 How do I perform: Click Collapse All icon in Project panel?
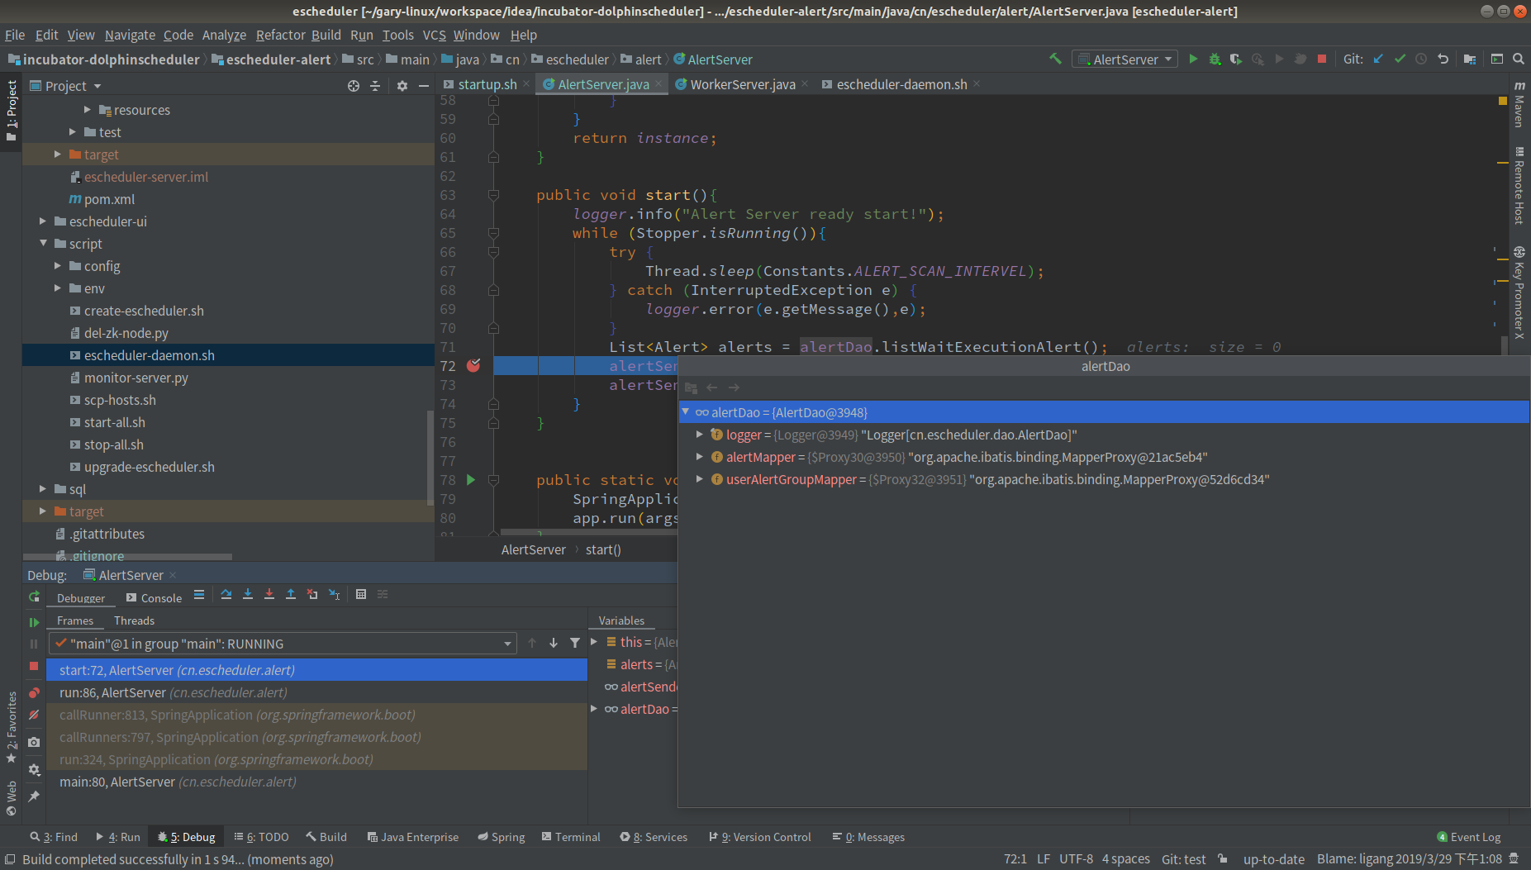tap(375, 86)
